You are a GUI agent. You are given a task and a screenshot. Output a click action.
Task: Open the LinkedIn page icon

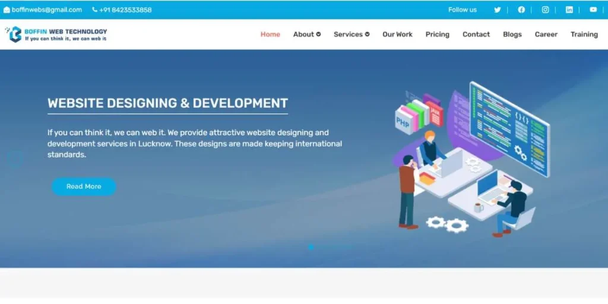coord(569,9)
